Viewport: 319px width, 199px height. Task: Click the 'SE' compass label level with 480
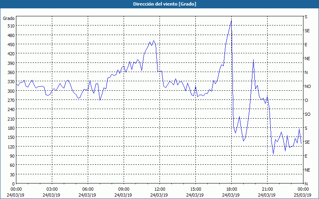tap(307, 31)
